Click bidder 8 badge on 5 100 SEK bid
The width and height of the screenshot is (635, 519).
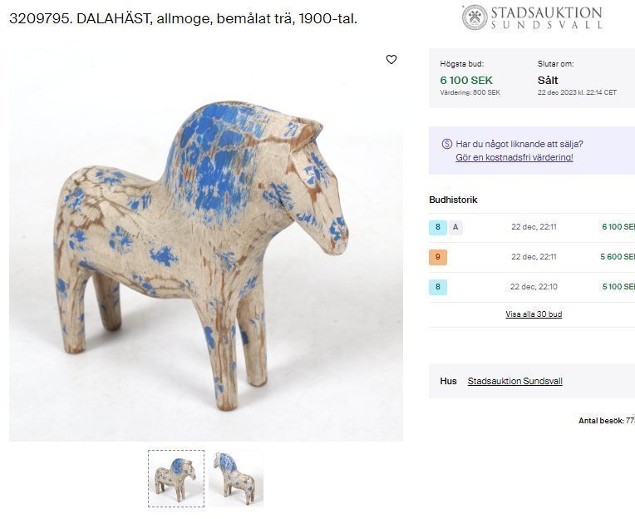tap(438, 287)
